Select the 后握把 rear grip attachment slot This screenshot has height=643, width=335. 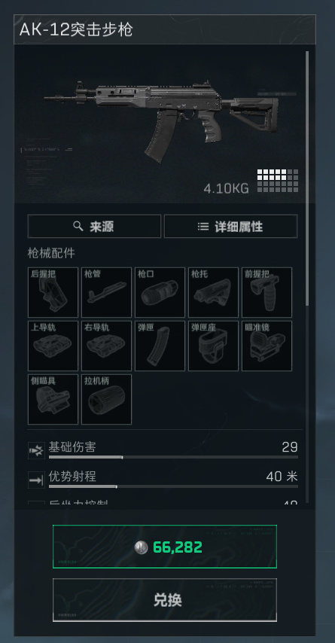[x=53, y=292]
